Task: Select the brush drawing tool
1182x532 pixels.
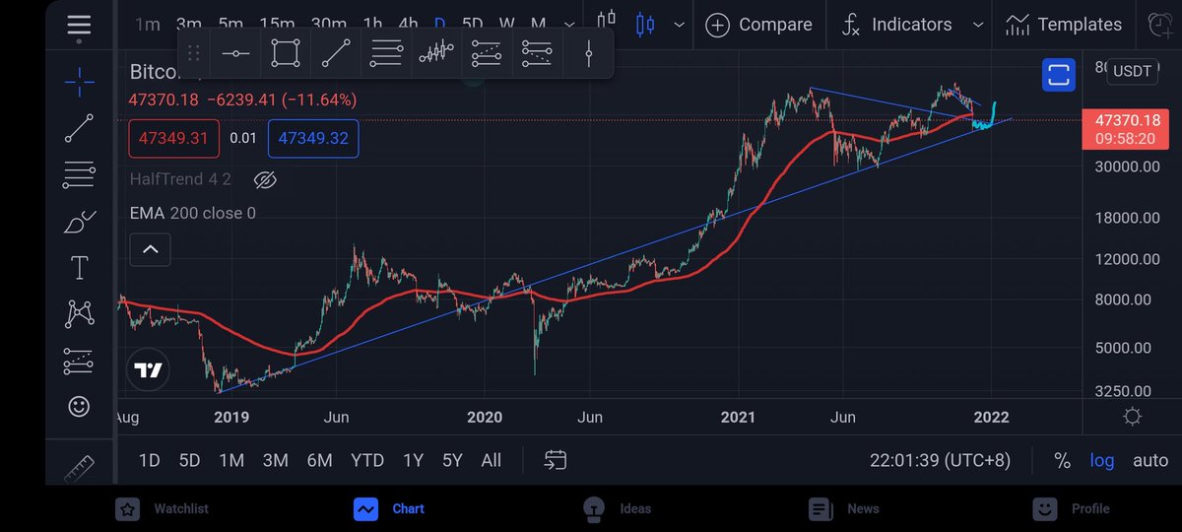Action: tap(79, 223)
